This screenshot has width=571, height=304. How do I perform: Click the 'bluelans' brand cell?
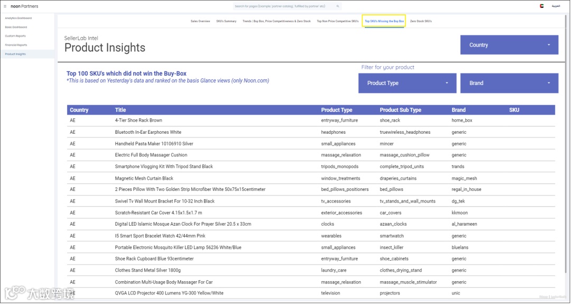(460, 247)
